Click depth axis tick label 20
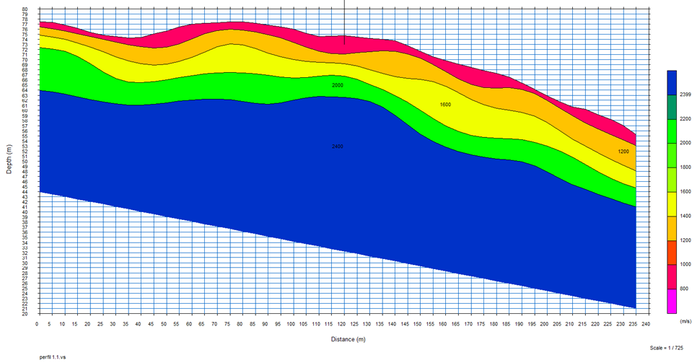This screenshot has height=363, width=697. click(x=25, y=314)
